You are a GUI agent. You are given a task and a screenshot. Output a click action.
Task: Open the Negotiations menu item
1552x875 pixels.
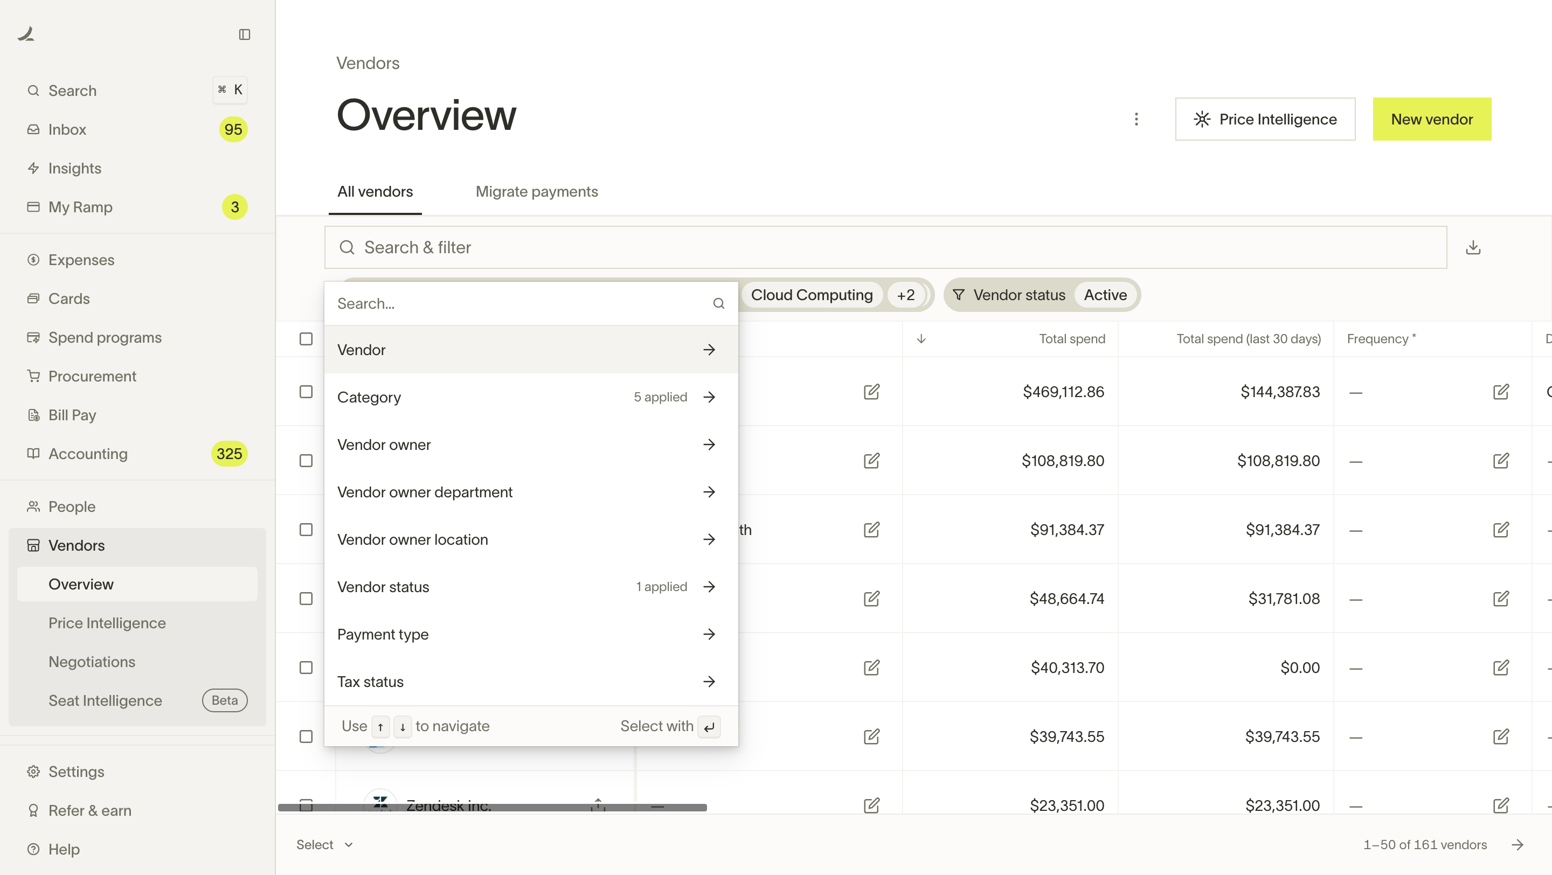click(92, 661)
